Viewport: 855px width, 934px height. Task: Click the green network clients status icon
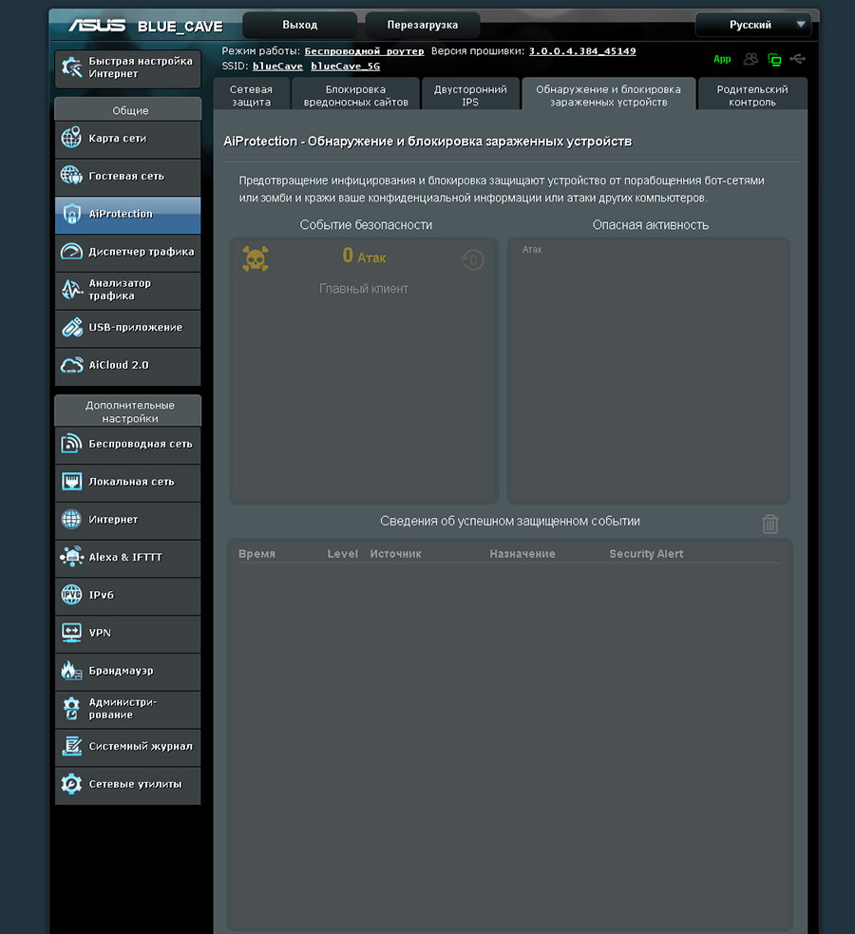(774, 59)
